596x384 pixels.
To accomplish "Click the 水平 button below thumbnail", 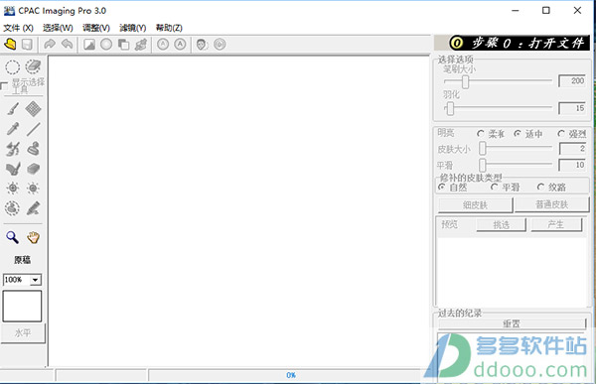I will pos(23,333).
